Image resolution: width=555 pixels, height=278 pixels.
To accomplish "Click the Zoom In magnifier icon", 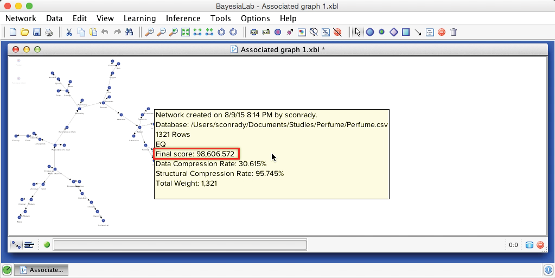I will tap(150, 32).
